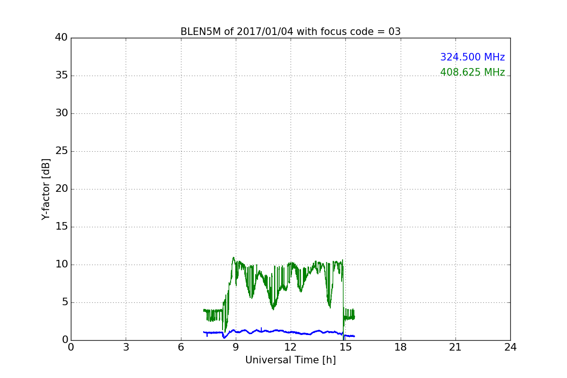Click y-axis tick label '30'

[x=61, y=113]
